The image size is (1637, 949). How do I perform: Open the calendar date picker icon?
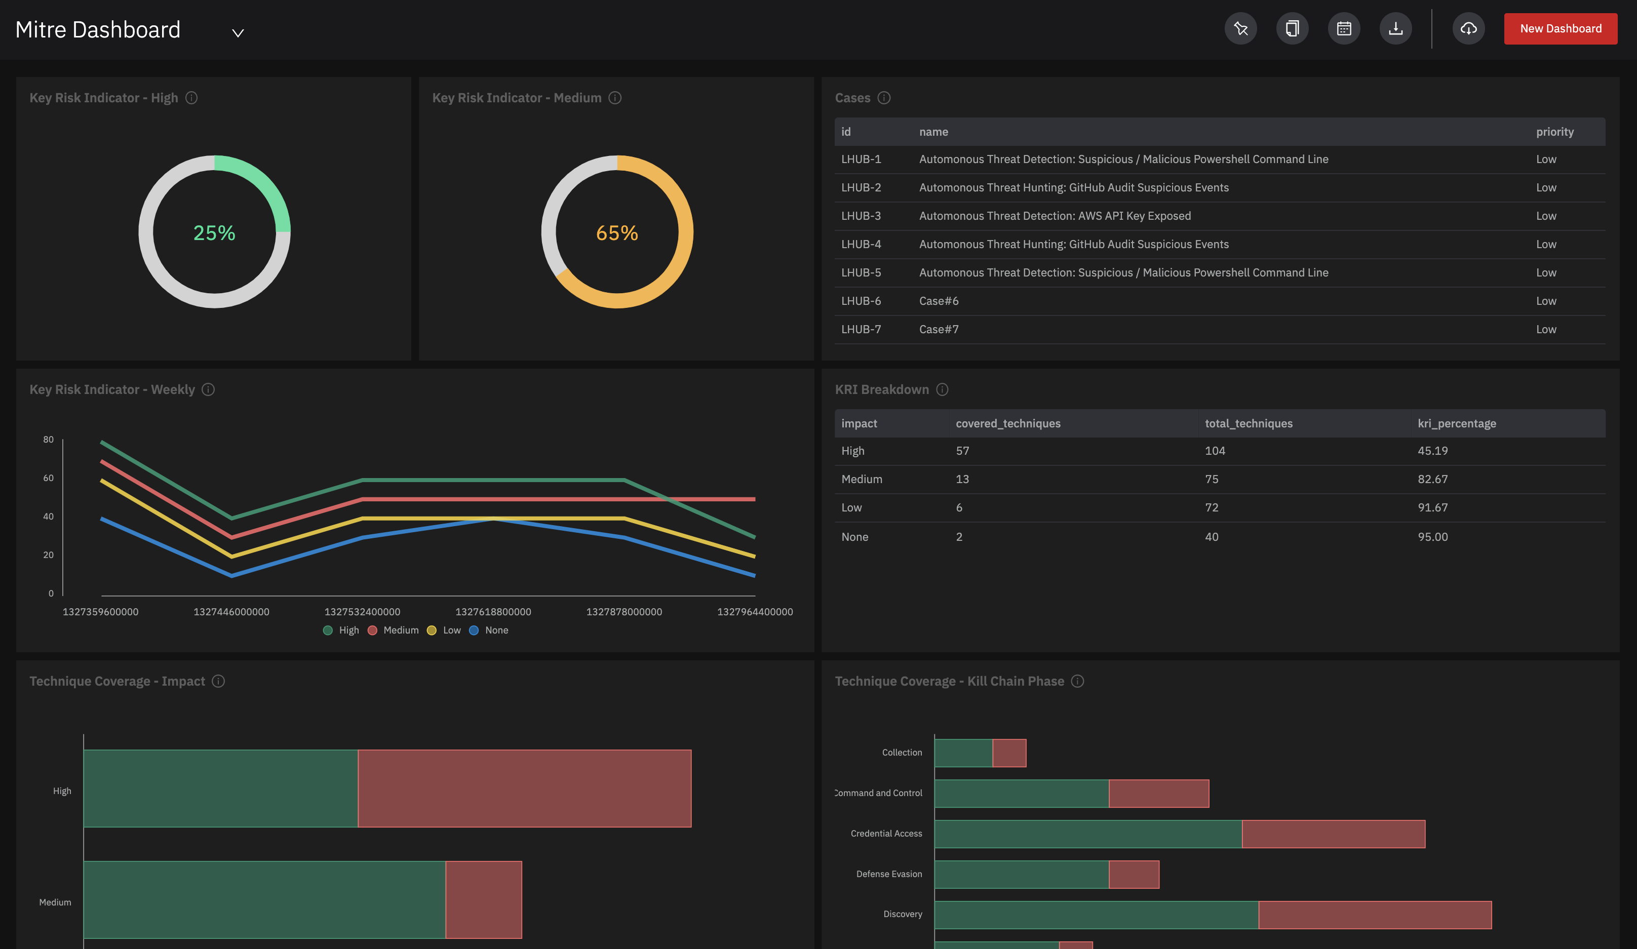point(1343,28)
